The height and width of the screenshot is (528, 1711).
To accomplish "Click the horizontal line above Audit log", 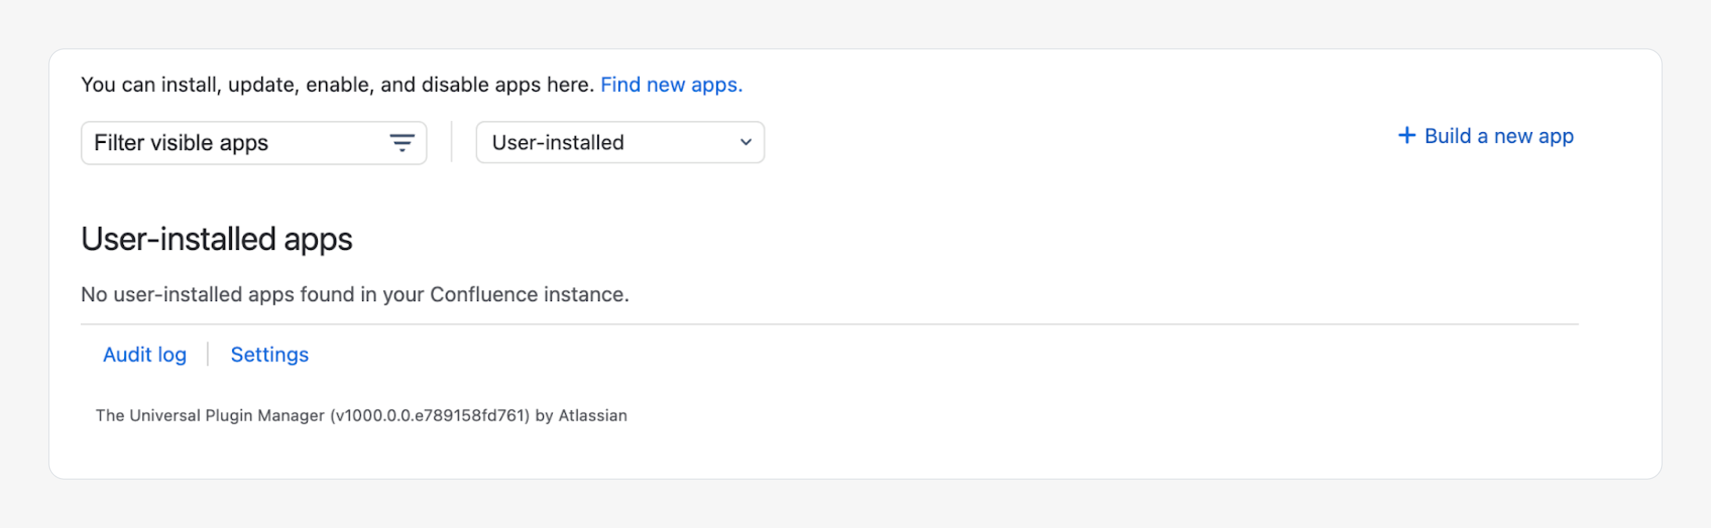I will coord(829,324).
